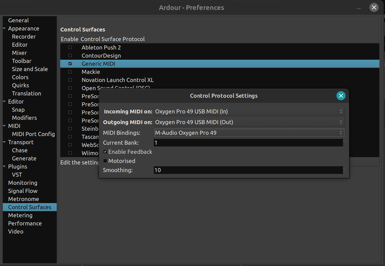Viewport: 385px width, 266px height.
Task: Enable the Mackie control surface checkbox
Action: click(70, 72)
